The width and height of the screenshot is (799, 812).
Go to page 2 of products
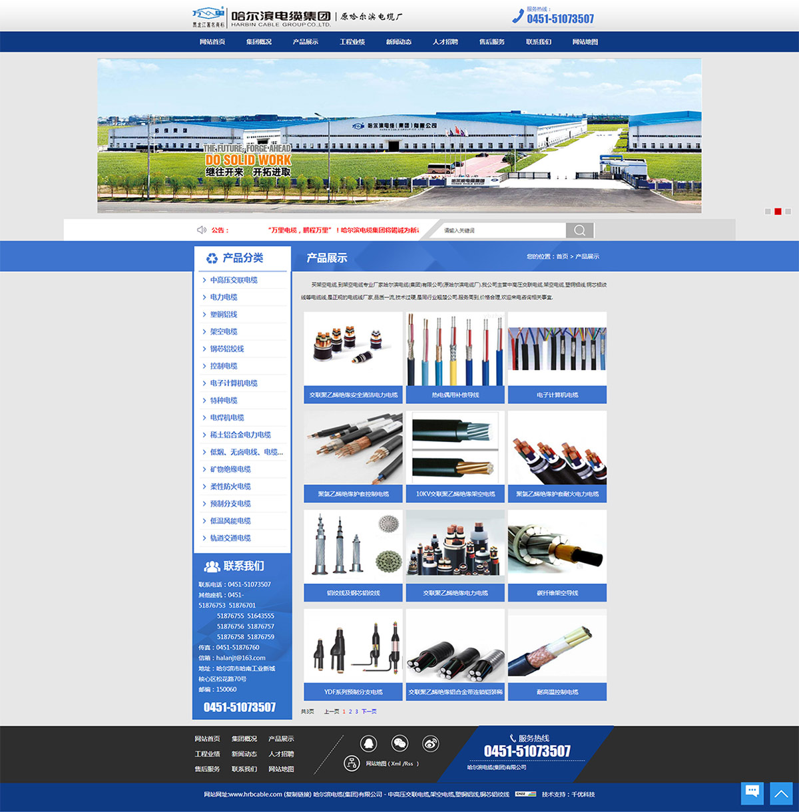[x=350, y=711]
